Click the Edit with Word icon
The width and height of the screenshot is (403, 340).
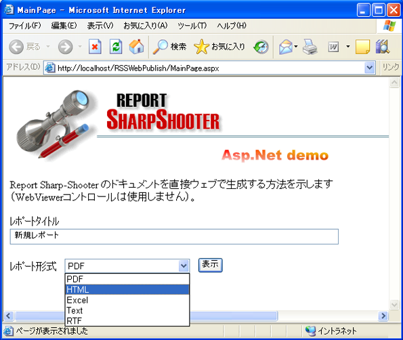tap(333, 47)
